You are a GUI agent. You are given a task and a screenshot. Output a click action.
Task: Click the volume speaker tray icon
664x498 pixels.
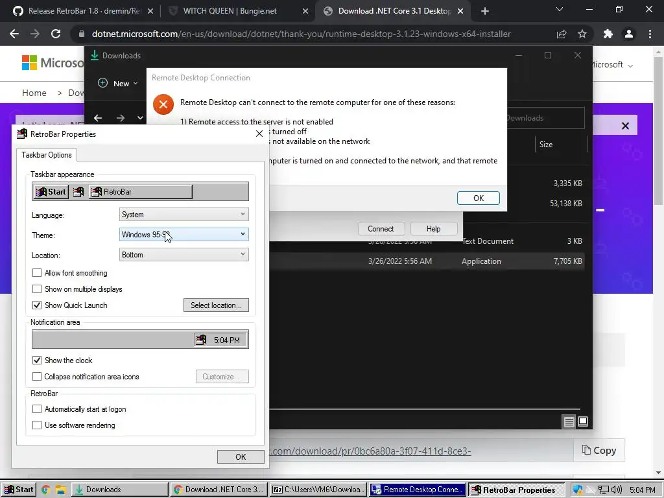point(616,490)
